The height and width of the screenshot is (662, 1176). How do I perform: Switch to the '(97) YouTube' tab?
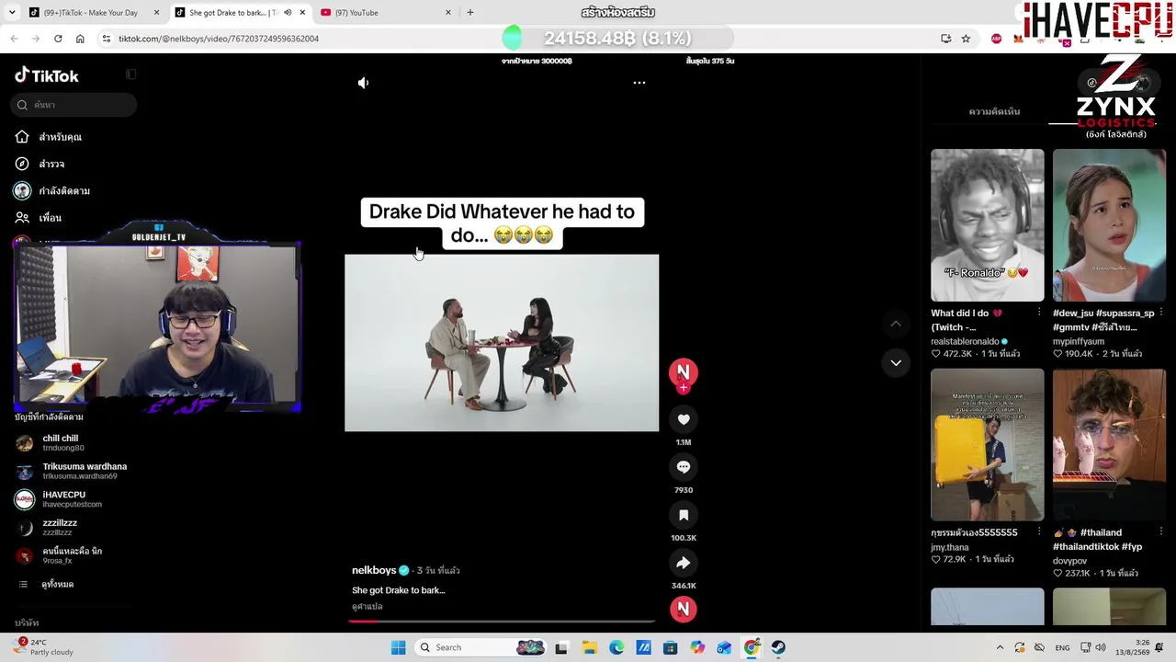(386, 13)
